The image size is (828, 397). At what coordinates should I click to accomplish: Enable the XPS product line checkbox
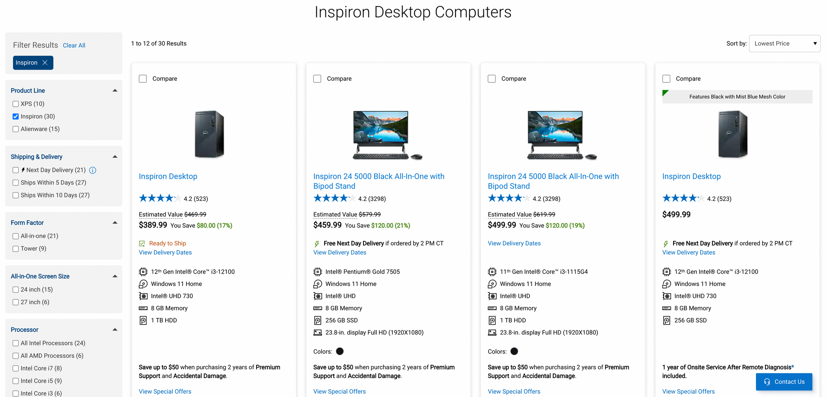pyautogui.click(x=16, y=104)
